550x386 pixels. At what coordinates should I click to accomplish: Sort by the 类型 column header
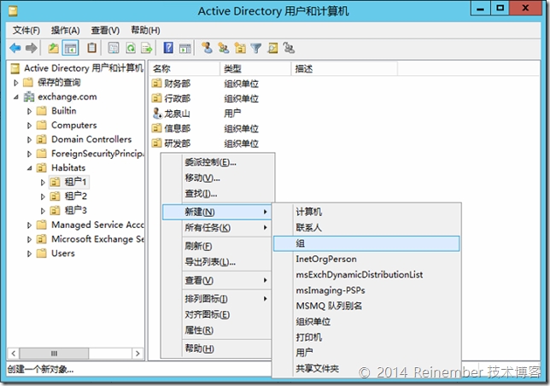(255, 68)
